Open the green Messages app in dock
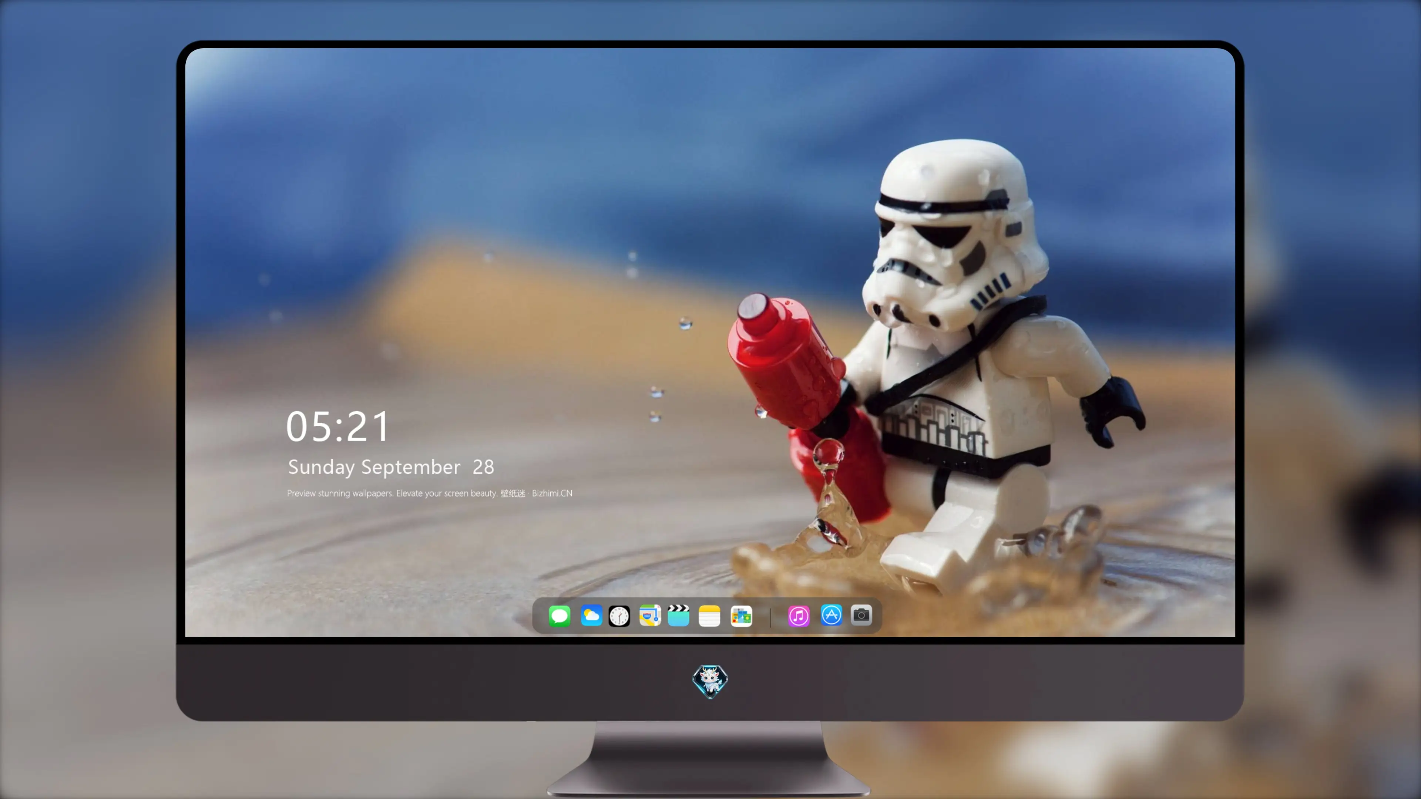 (x=560, y=616)
